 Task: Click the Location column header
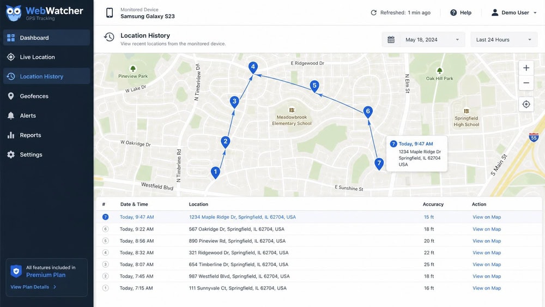198,204
